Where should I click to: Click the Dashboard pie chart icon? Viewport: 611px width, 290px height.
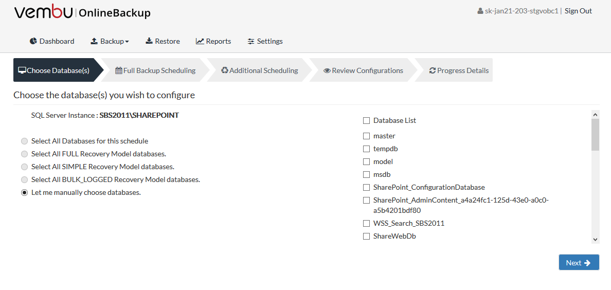[x=33, y=41]
